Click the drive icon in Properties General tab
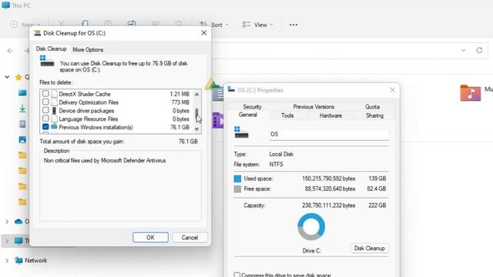This screenshot has width=493, height=277. [241, 132]
